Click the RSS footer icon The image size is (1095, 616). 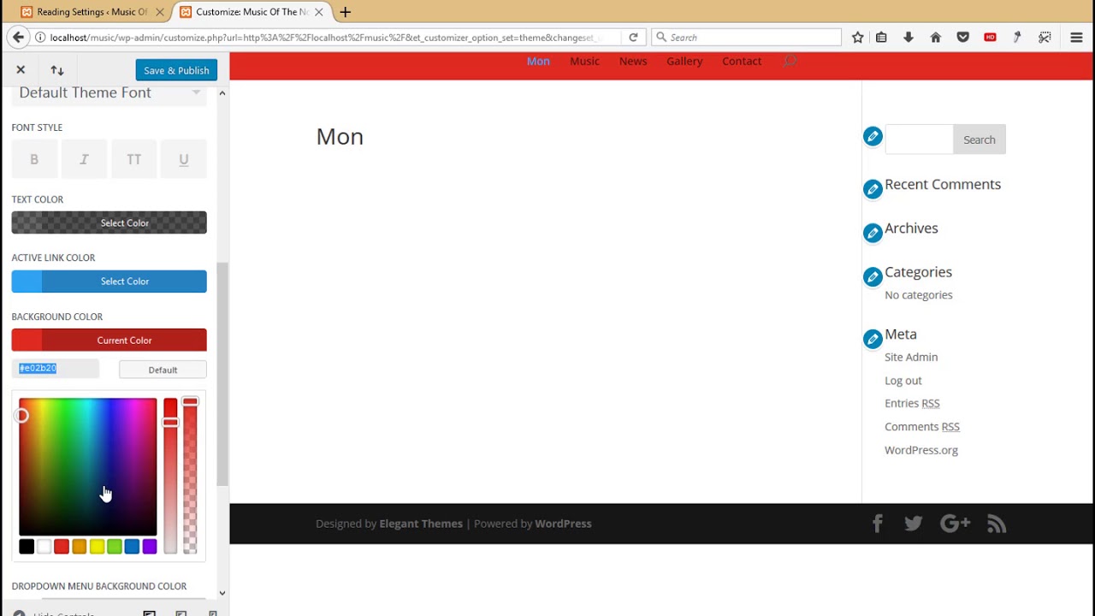[x=997, y=524]
